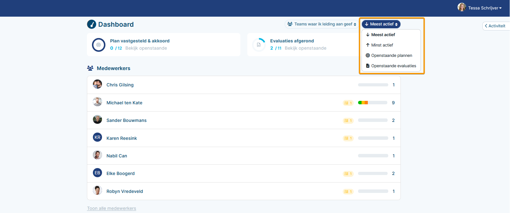The width and height of the screenshot is (510, 213).
Task: Click the Medewerkers section heading
Action: 113,68
